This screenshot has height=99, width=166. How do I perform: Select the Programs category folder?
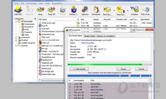pyautogui.click(x=27, y=32)
